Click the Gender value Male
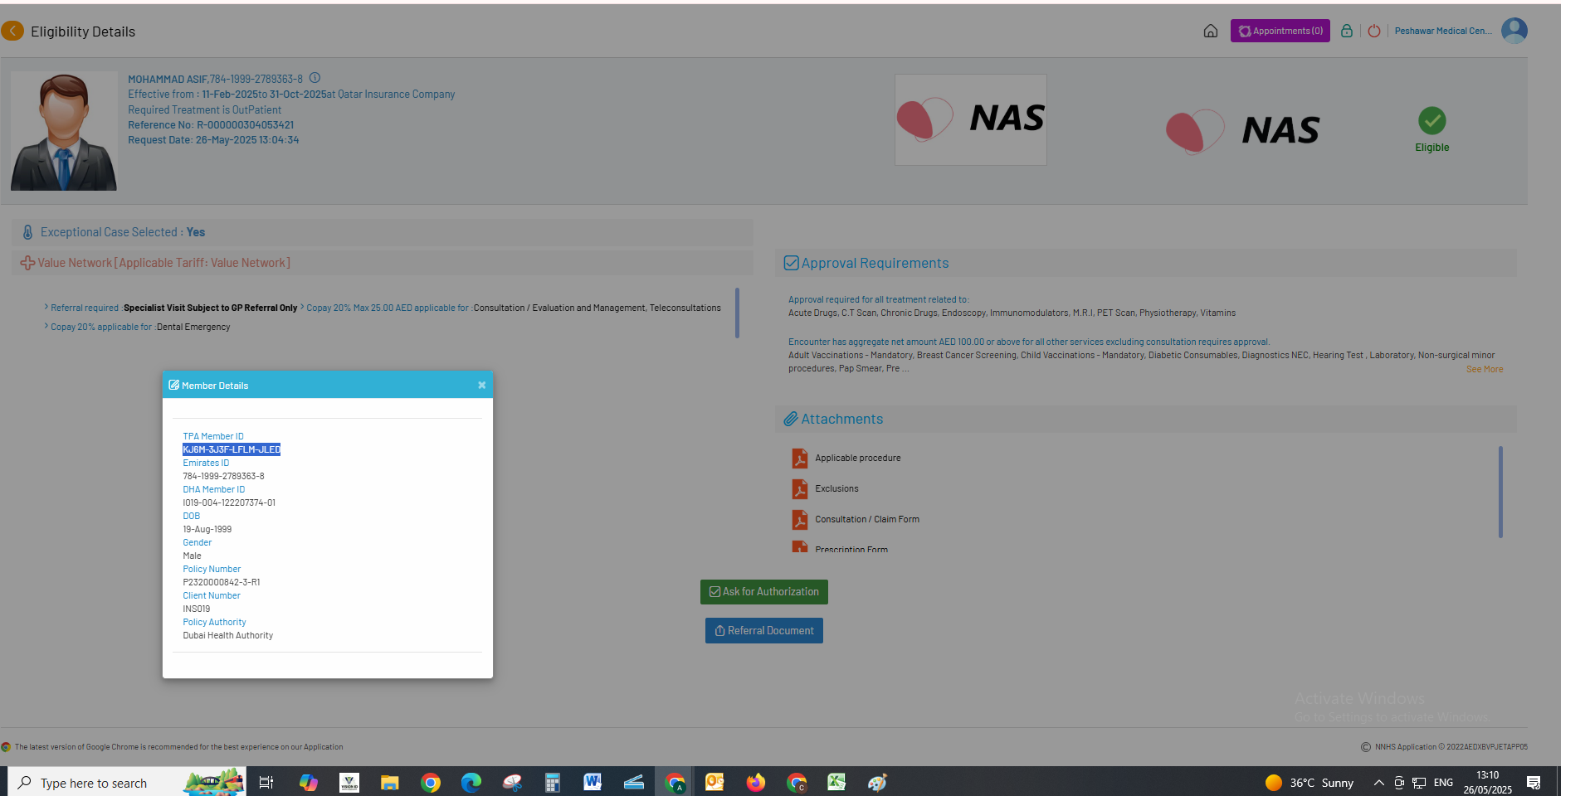 click(193, 556)
